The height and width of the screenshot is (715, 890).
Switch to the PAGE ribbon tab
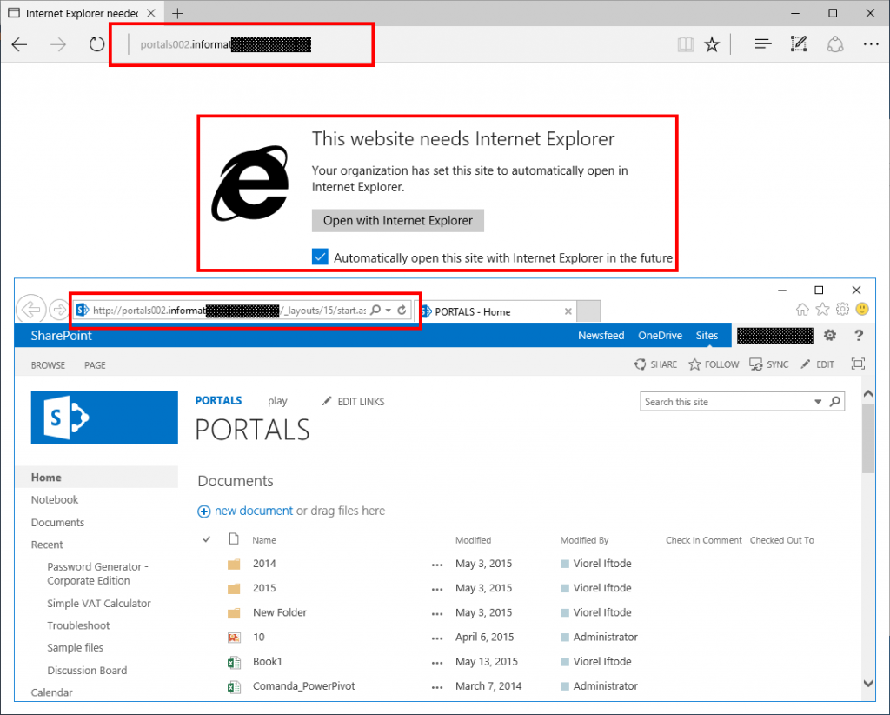94,365
